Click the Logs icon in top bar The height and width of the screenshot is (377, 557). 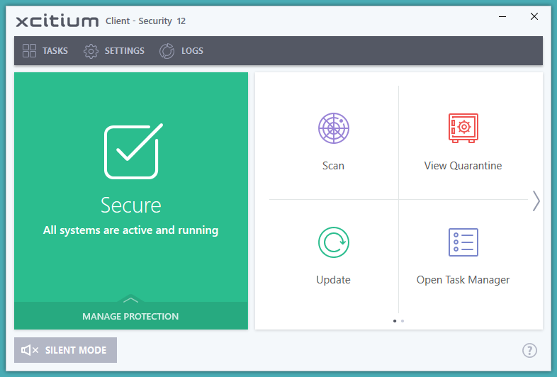point(167,51)
